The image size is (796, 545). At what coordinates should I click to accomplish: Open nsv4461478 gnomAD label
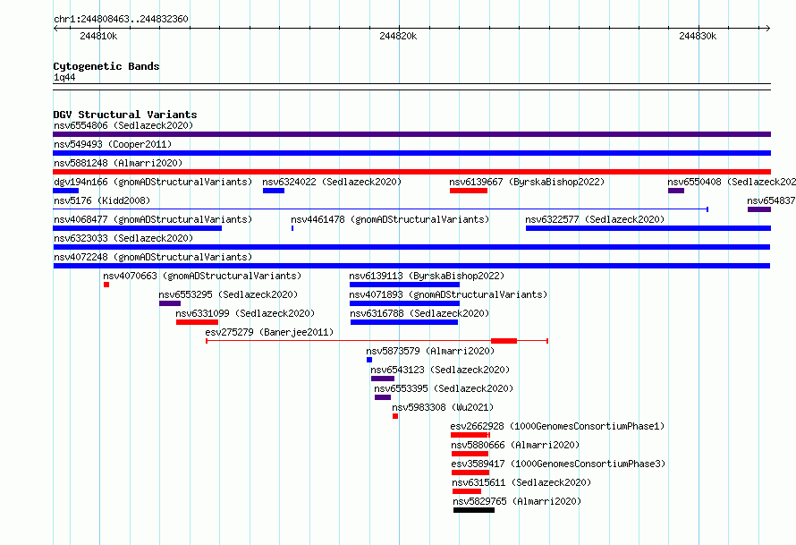coord(390,219)
